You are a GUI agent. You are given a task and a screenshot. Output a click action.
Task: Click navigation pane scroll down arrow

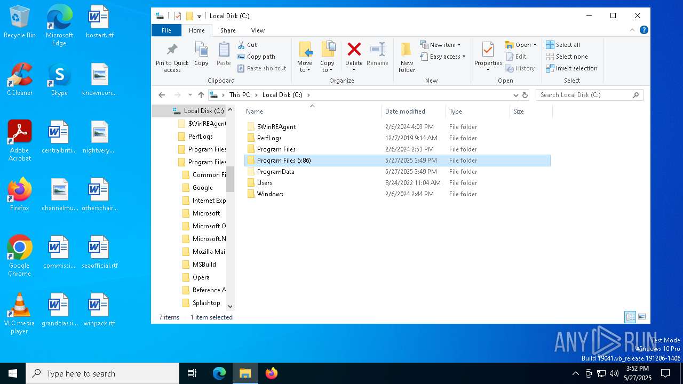click(231, 306)
